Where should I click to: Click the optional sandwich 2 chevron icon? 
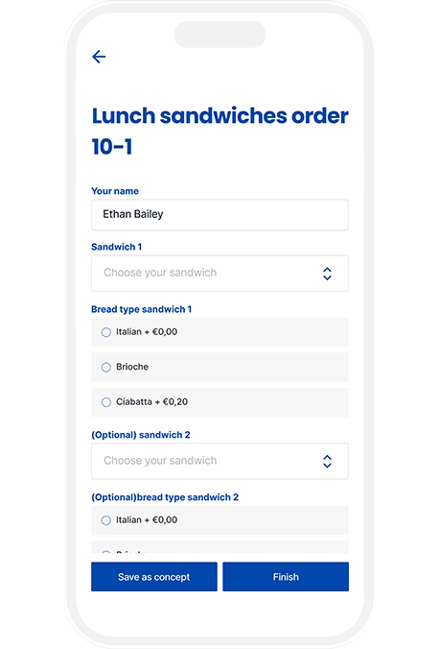[x=327, y=462]
